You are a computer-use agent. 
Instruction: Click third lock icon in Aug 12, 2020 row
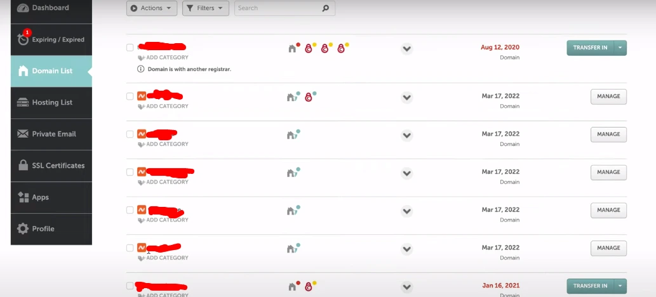(342, 48)
